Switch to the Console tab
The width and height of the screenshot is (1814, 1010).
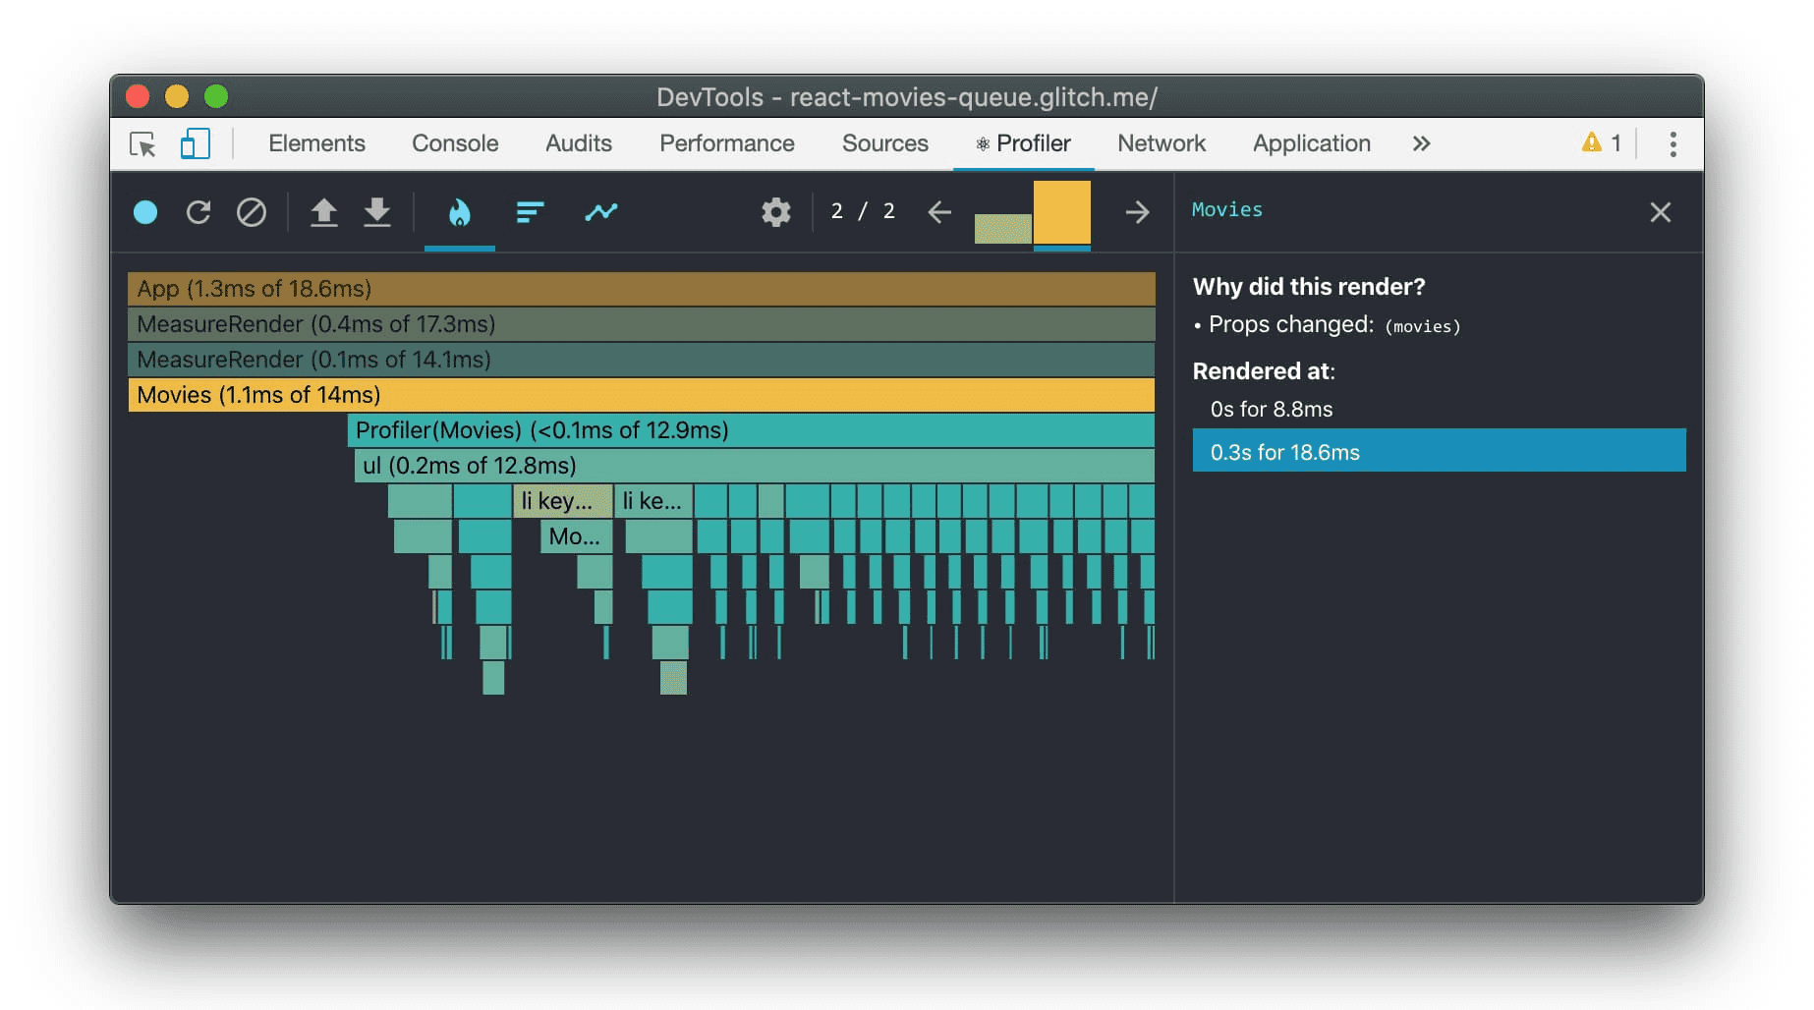(x=455, y=143)
